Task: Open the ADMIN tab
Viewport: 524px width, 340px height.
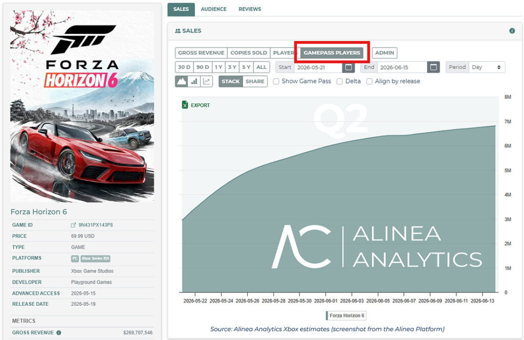Action: (x=384, y=53)
